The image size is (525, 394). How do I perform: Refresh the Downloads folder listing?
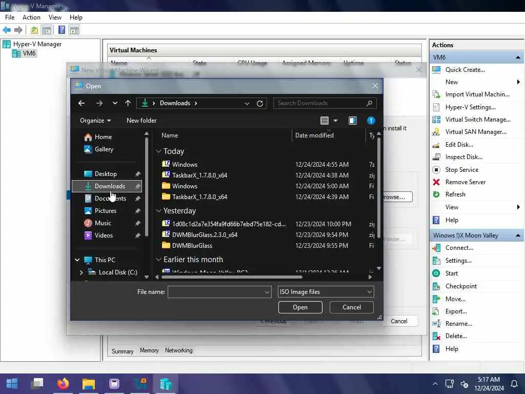click(260, 103)
